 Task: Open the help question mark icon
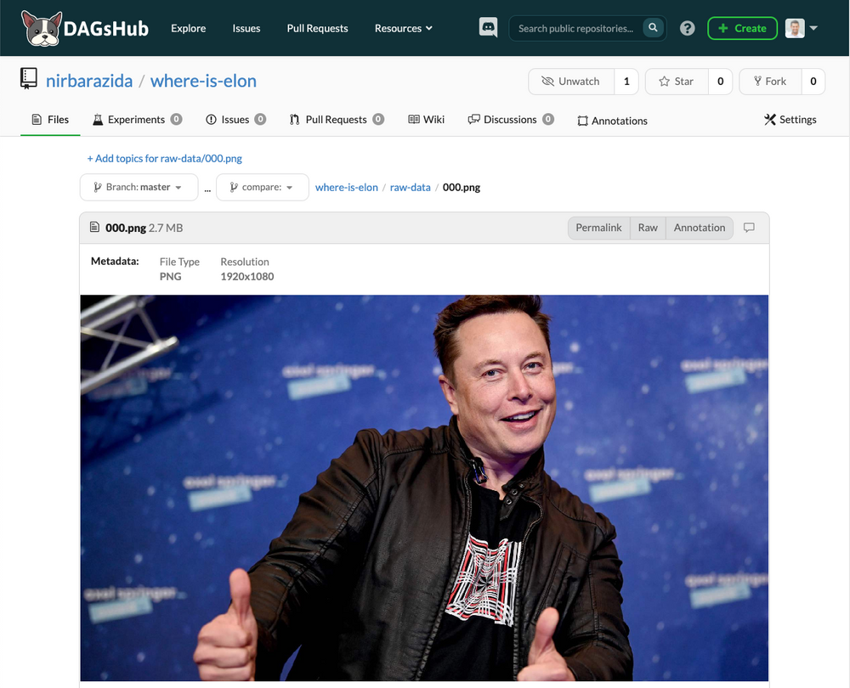(688, 28)
